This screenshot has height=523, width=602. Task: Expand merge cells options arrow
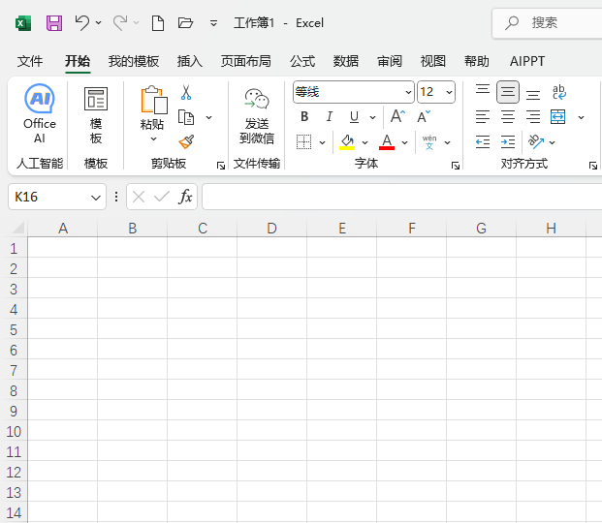(x=581, y=117)
